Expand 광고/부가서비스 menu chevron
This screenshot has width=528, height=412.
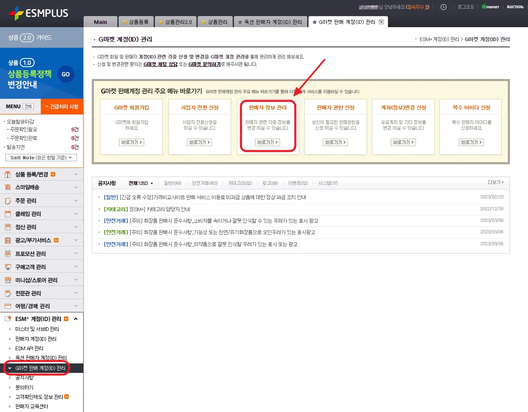click(x=76, y=240)
